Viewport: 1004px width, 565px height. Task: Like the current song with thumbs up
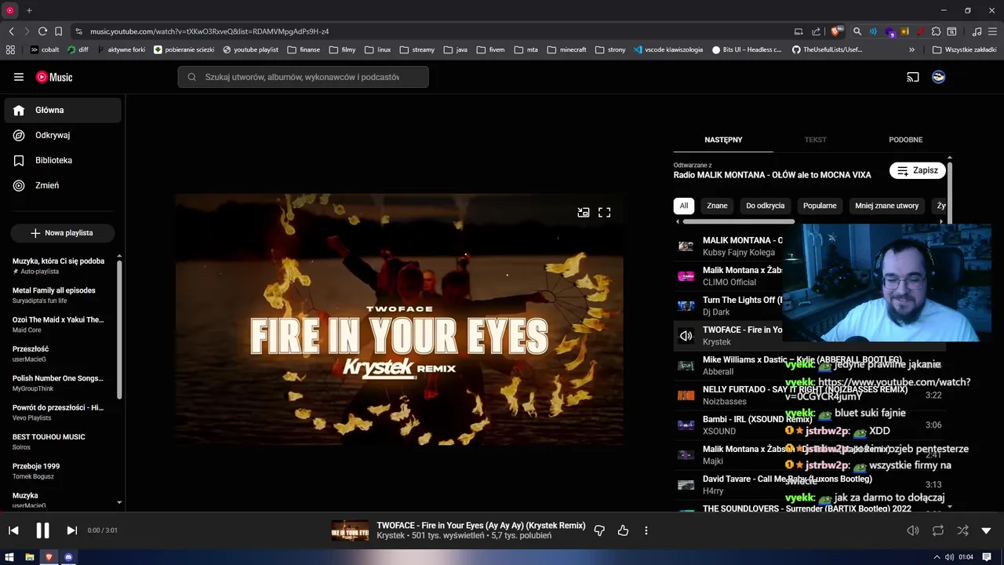pos(623,530)
